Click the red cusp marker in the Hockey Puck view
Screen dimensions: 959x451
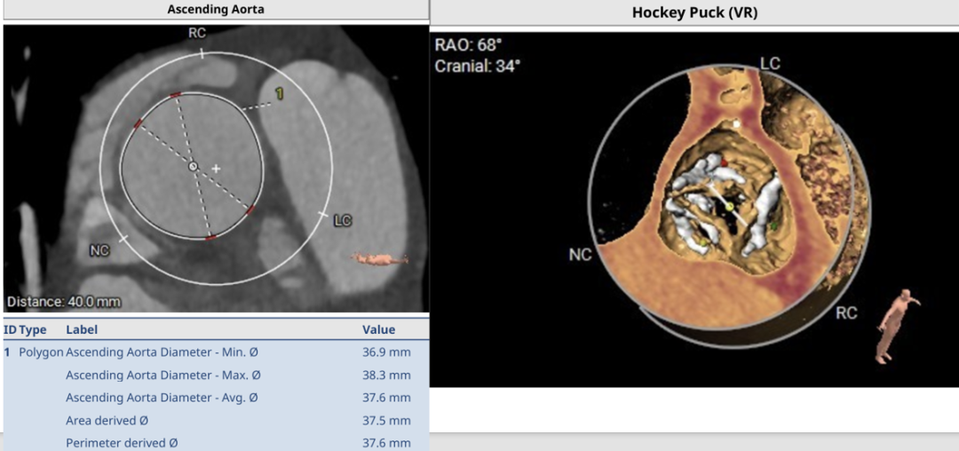[724, 162]
